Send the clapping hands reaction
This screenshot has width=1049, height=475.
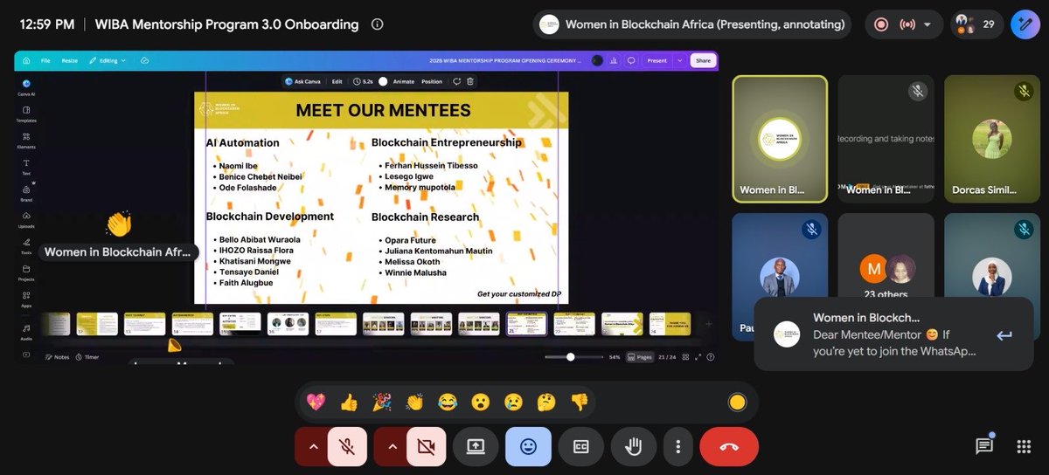[x=414, y=403]
